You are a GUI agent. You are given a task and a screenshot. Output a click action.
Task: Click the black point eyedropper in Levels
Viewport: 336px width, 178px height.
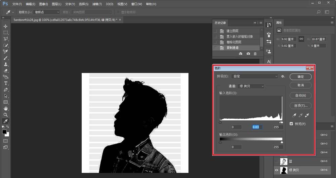click(294, 115)
